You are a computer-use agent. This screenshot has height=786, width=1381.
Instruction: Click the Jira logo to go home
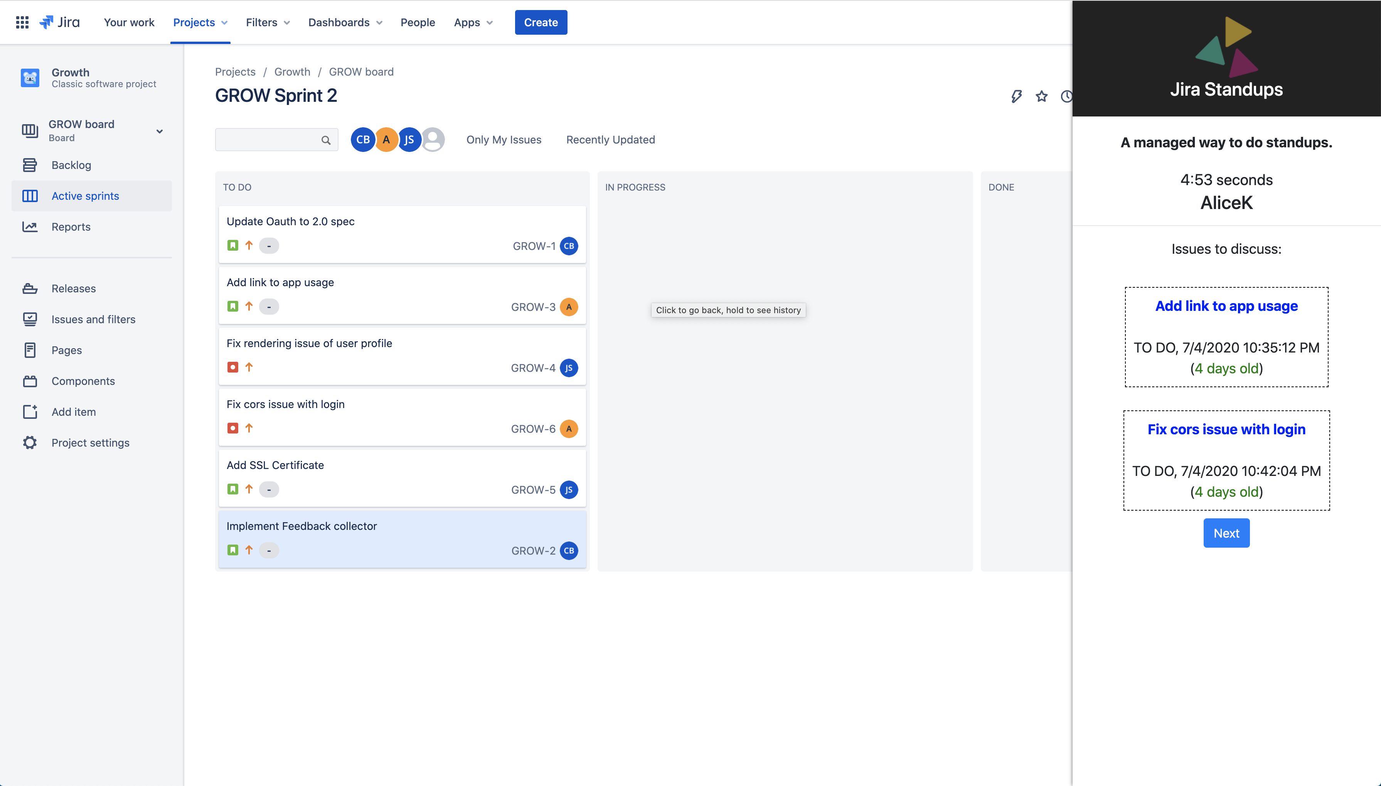pos(60,22)
